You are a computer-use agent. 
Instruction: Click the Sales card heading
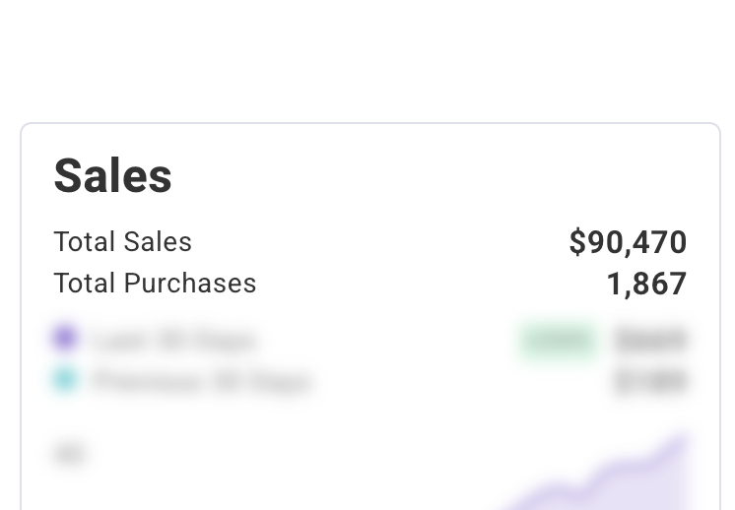tap(112, 175)
